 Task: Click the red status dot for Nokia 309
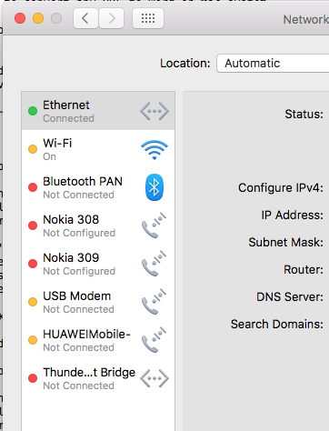pos(33,264)
